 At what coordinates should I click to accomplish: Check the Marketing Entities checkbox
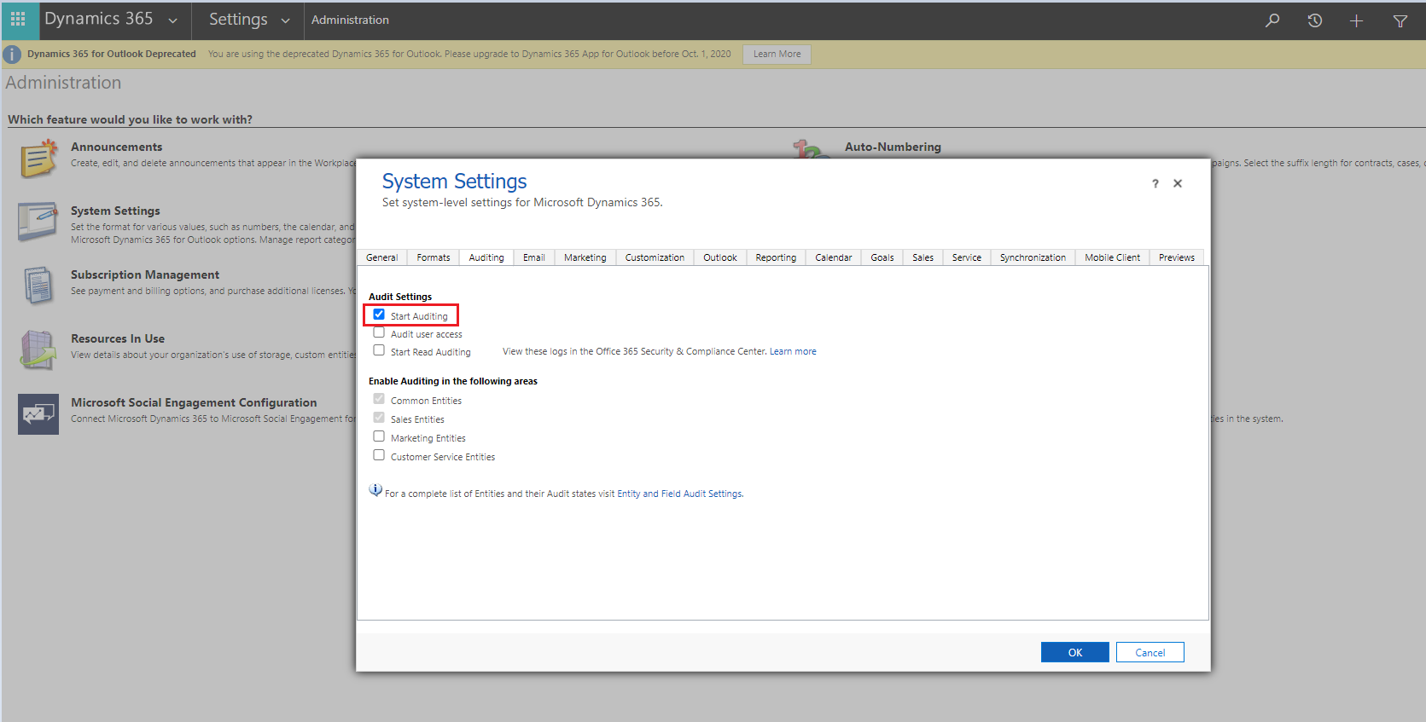379,436
